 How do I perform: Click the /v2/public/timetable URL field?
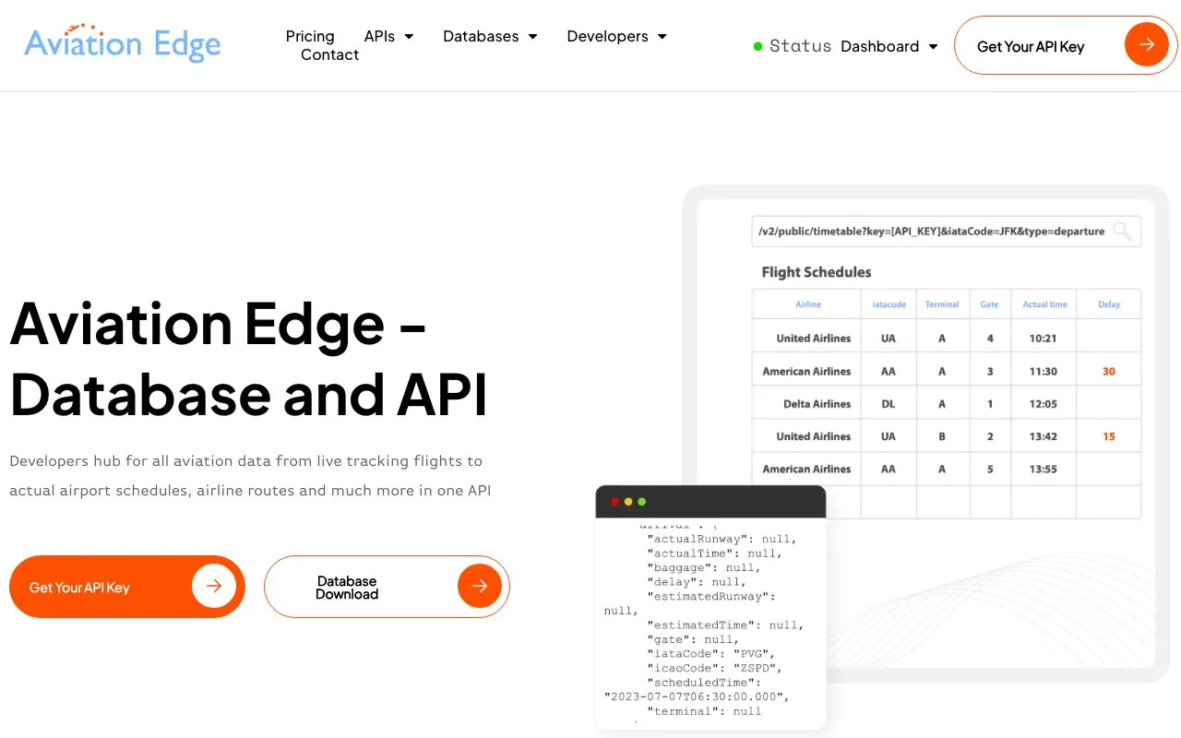pyautogui.click(x=946, y=232)
